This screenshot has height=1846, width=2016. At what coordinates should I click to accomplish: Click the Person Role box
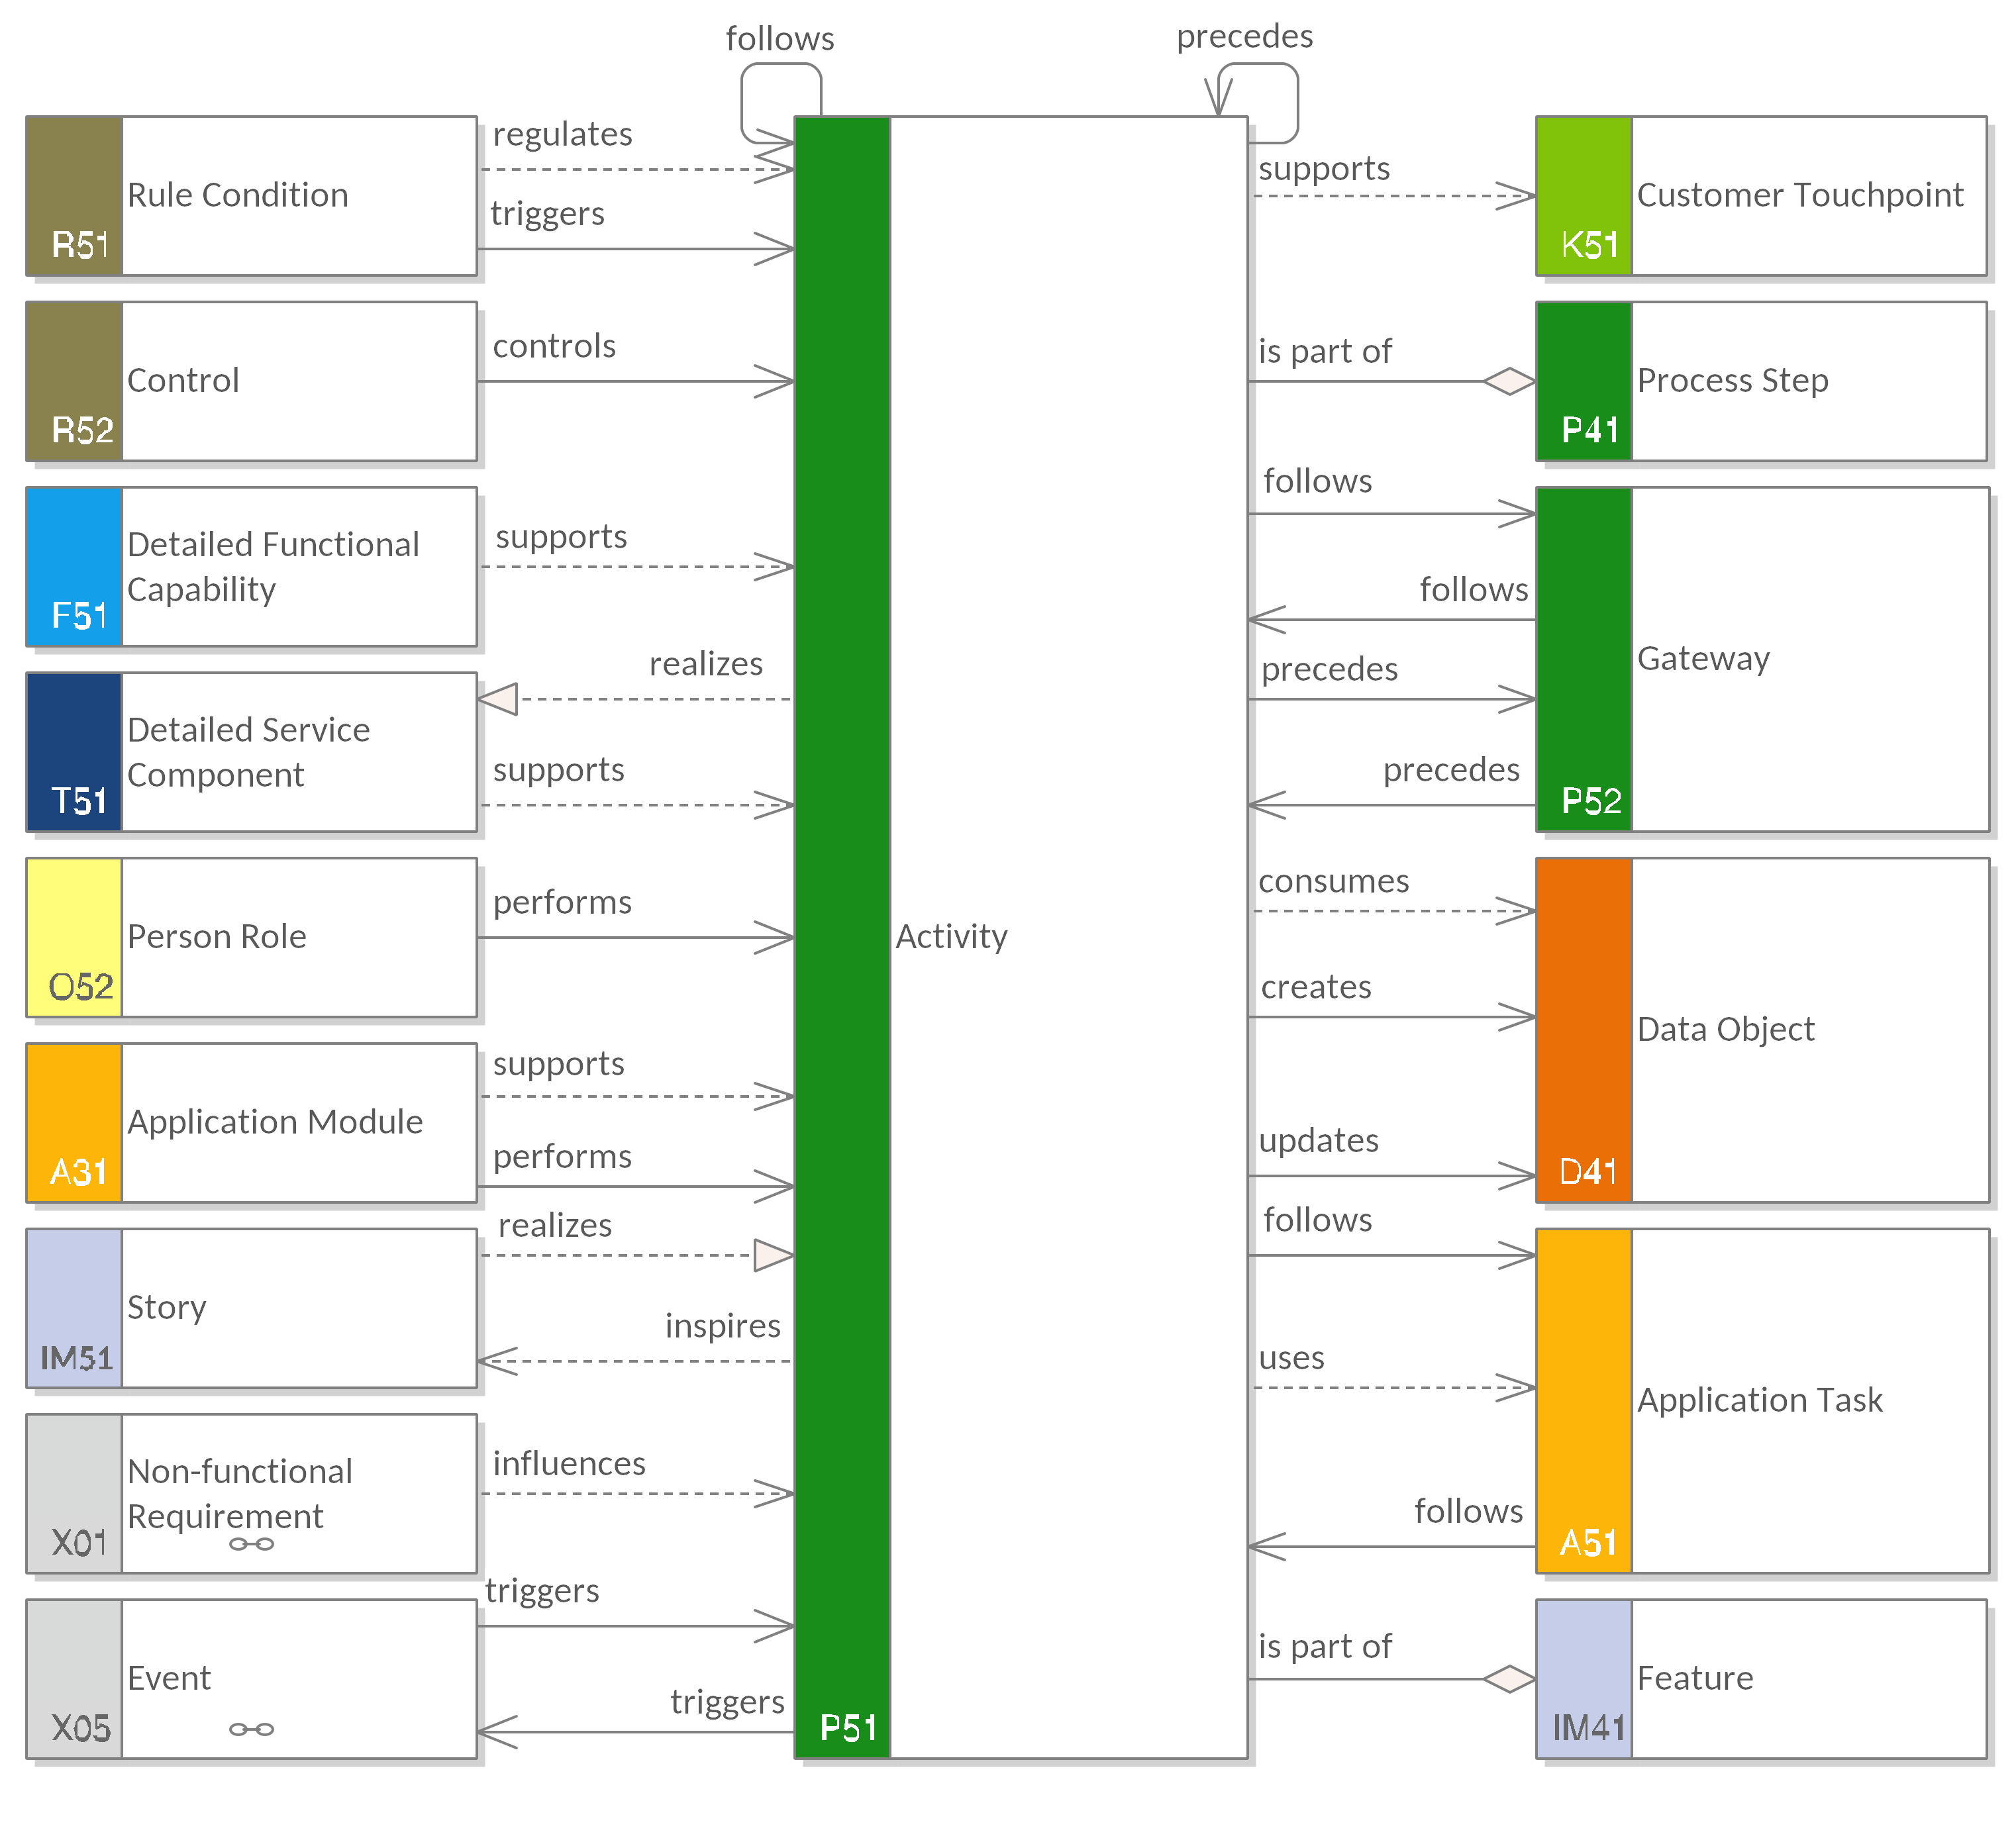tap(251, 938)
